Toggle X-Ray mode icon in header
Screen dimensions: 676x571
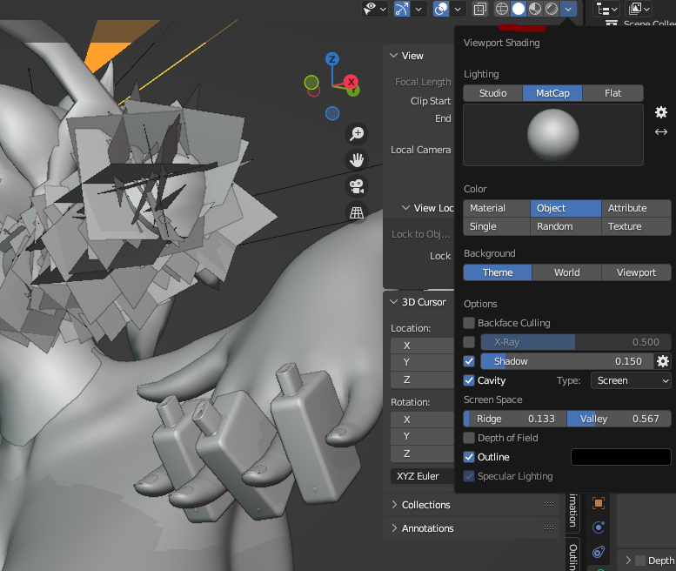click(480, 9)
